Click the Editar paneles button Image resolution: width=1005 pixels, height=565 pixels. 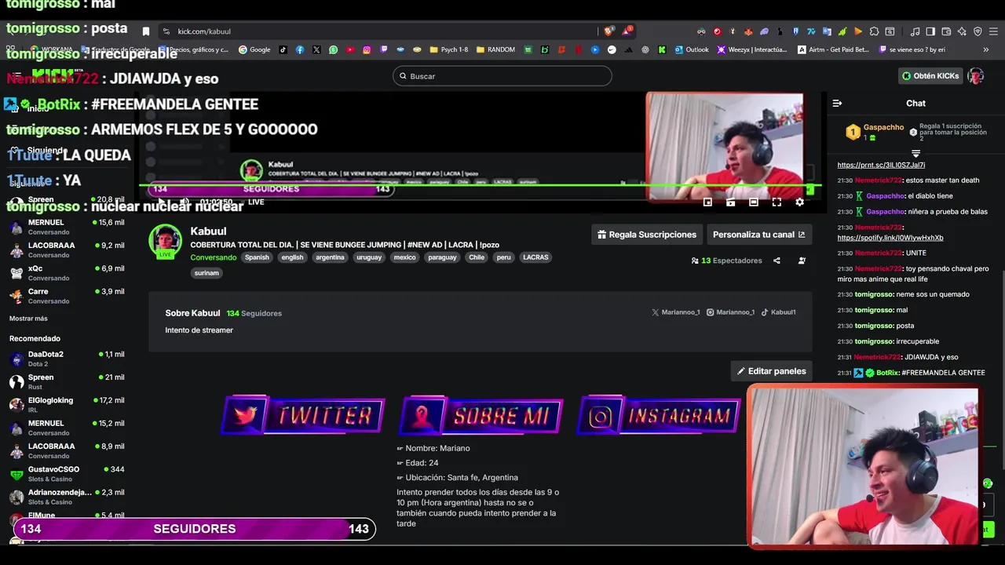coord(771,371)
